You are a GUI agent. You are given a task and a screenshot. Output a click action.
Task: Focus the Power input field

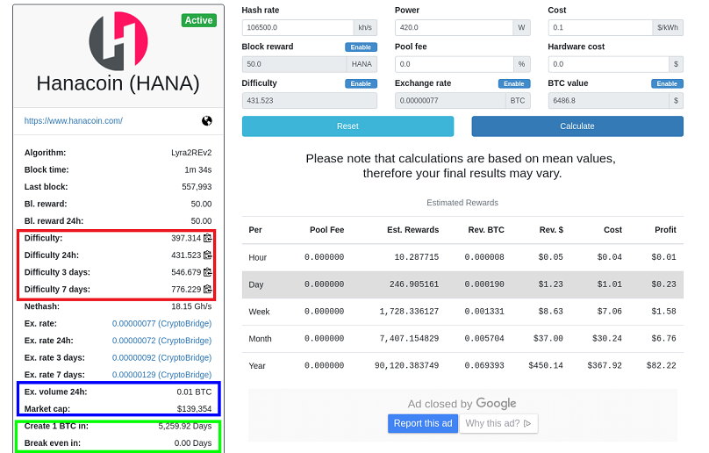click(454, 27)
